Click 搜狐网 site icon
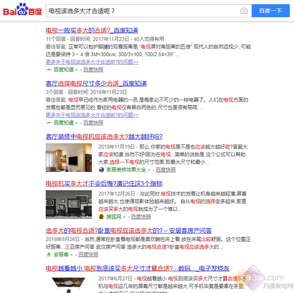 (x=102, y=217)
